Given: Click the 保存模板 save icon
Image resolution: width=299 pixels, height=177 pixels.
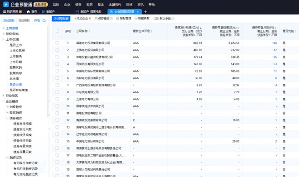Looking at the screenshot, I should 96,19.
